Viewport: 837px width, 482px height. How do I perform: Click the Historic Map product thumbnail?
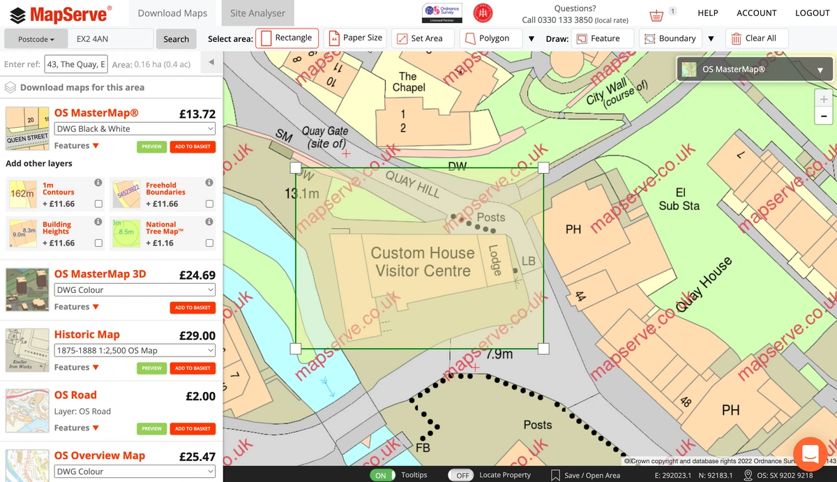coord(28,351)
